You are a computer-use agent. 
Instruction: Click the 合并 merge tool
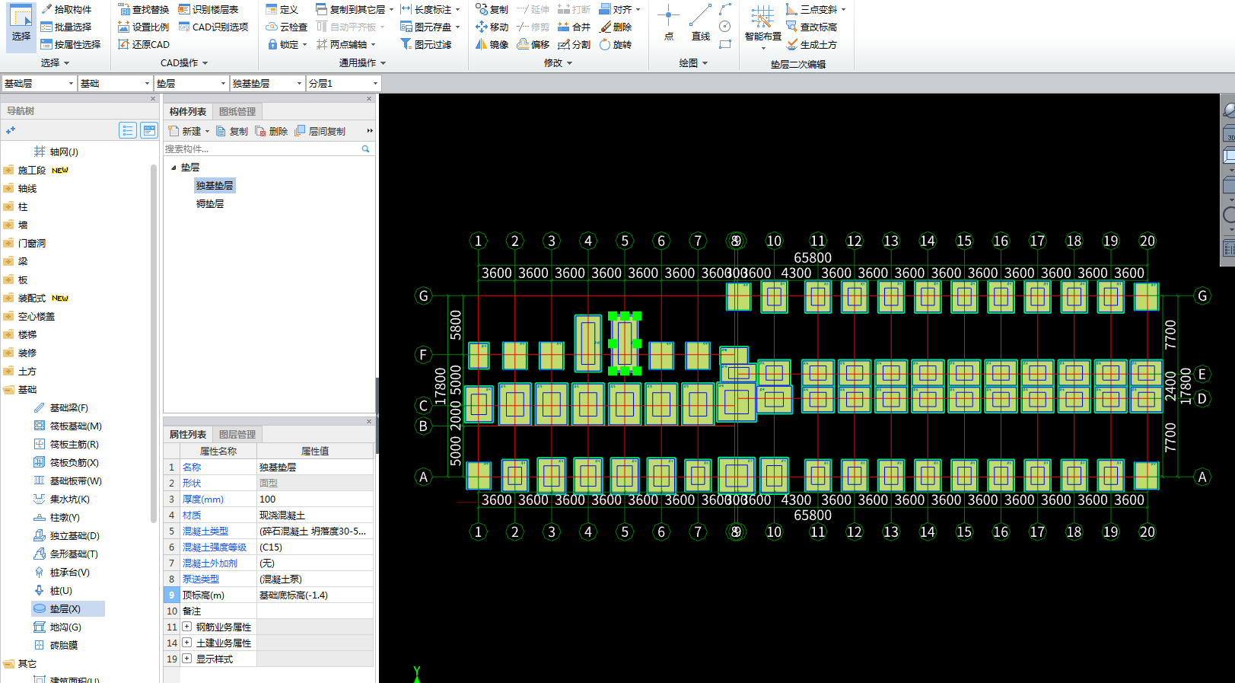574,27
